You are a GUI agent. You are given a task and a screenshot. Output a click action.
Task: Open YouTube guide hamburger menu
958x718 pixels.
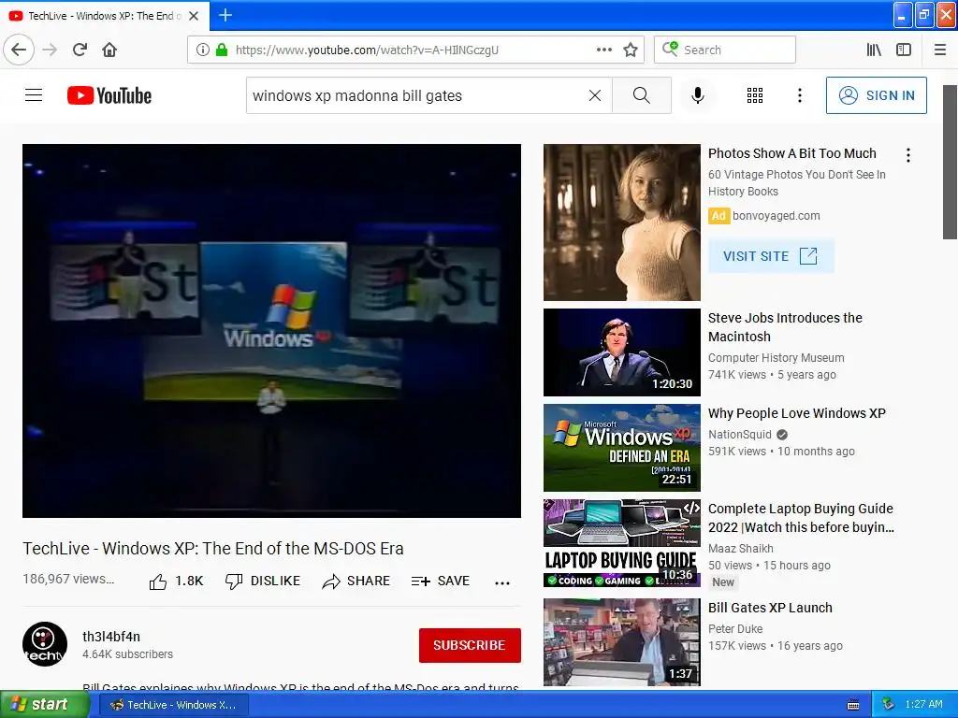tap(34, 95)
